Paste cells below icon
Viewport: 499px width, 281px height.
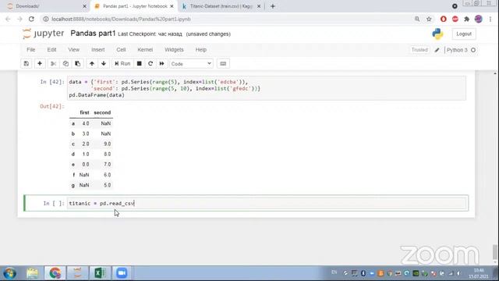[x=78, y=63]
